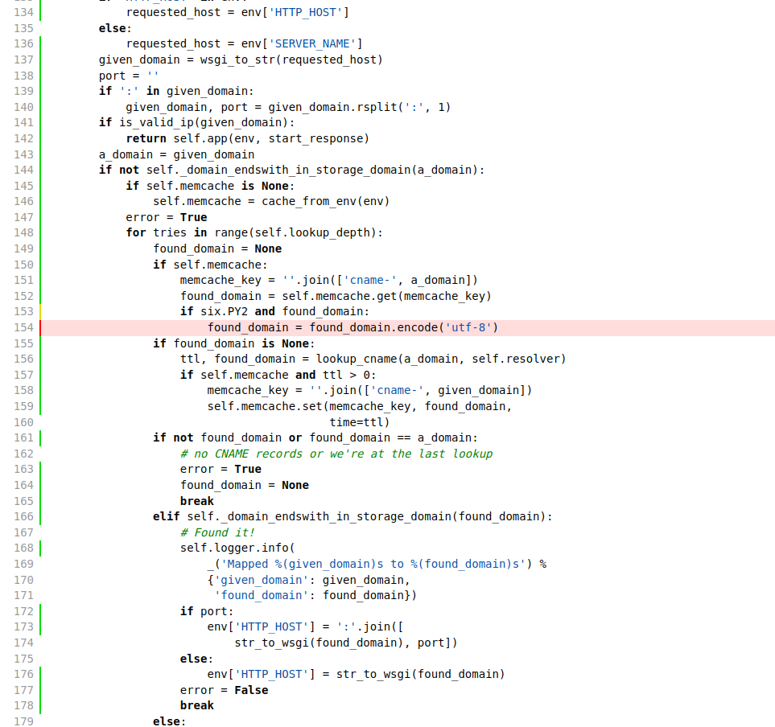Screen dimensions: 775x727
Task: Click line number 153 in the gutter
Action: pyautogui.click(x=23, y=311)
